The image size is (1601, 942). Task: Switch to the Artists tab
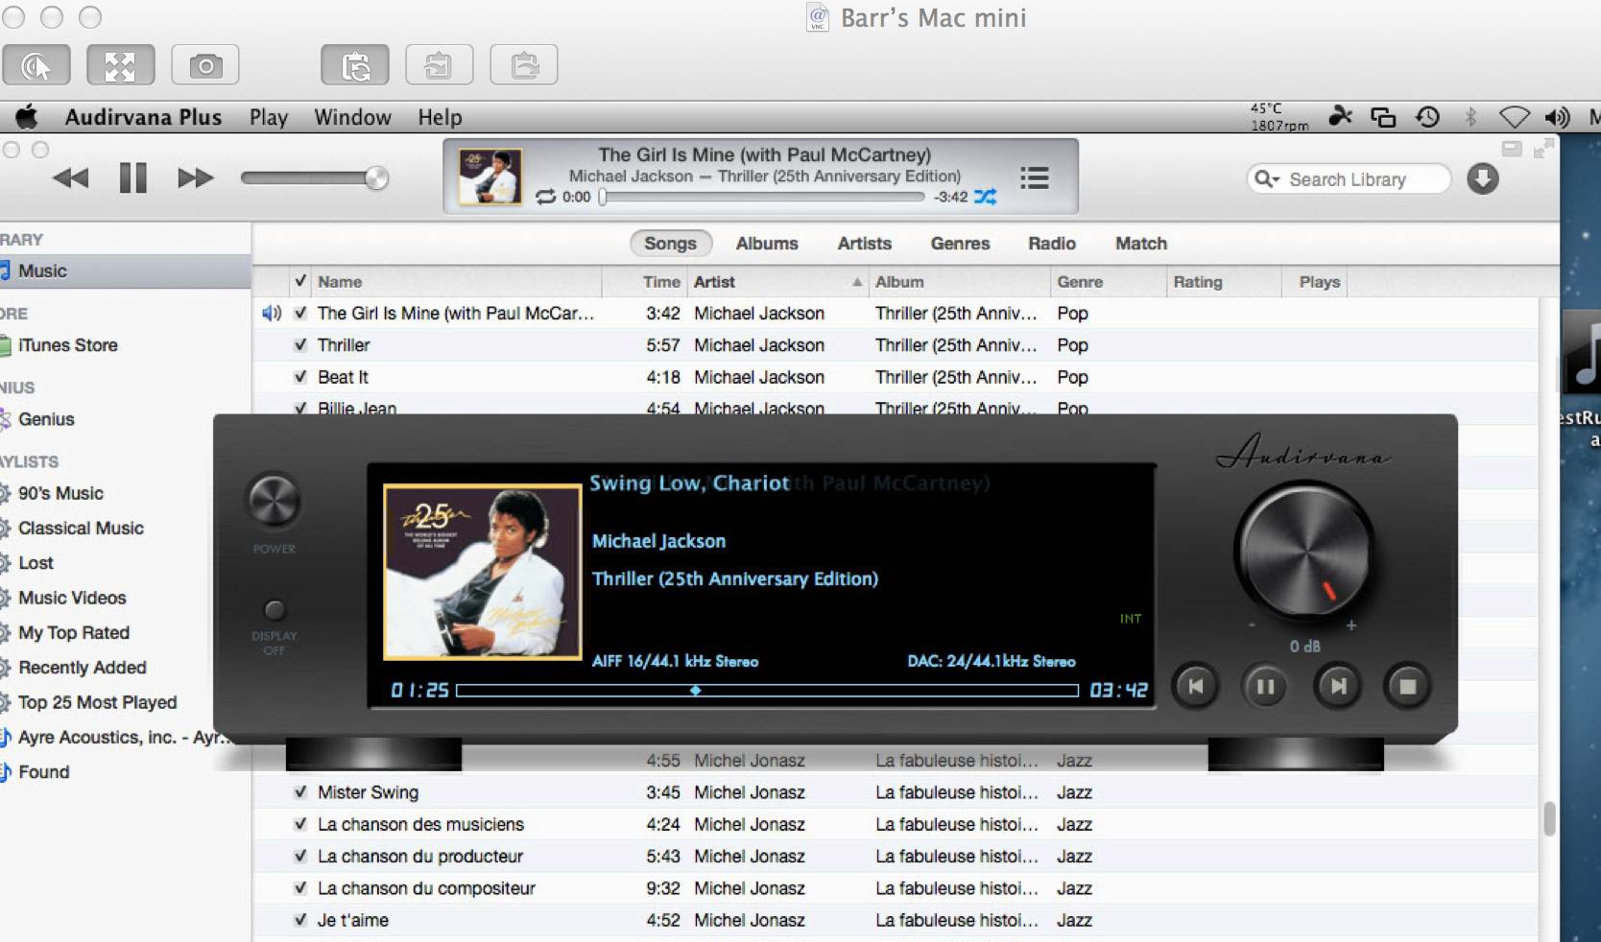(x=864, y=244)
